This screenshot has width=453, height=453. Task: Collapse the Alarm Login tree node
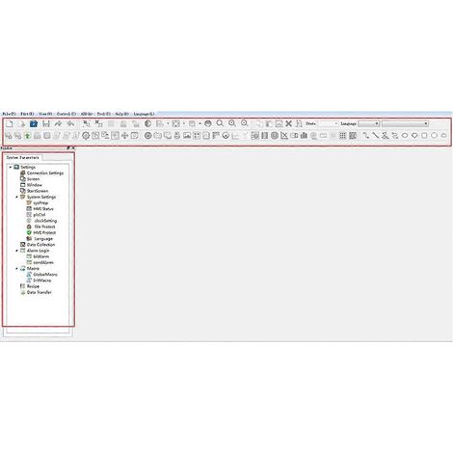pyautogui.click(x=16, y=251)
